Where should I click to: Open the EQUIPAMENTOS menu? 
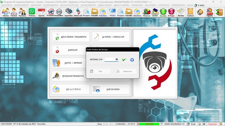pos(51,5)
